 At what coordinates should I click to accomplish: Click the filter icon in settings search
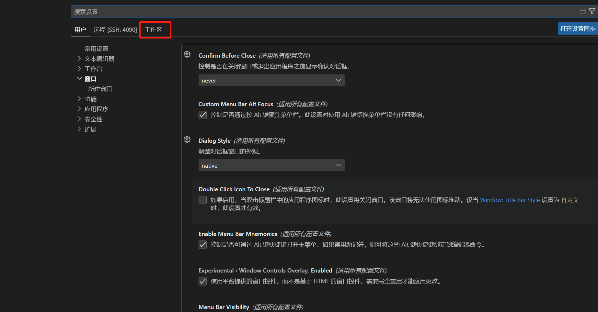(x=592, y=11)
